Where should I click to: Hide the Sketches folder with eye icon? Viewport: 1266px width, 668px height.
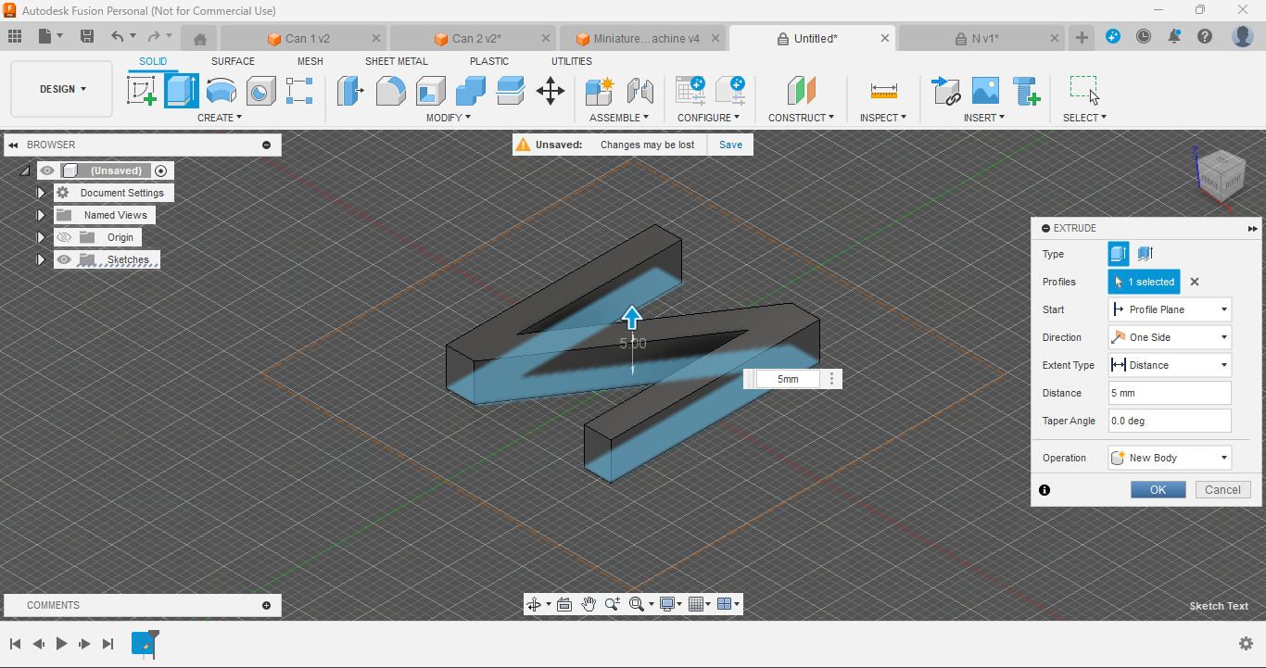[63, 259]
